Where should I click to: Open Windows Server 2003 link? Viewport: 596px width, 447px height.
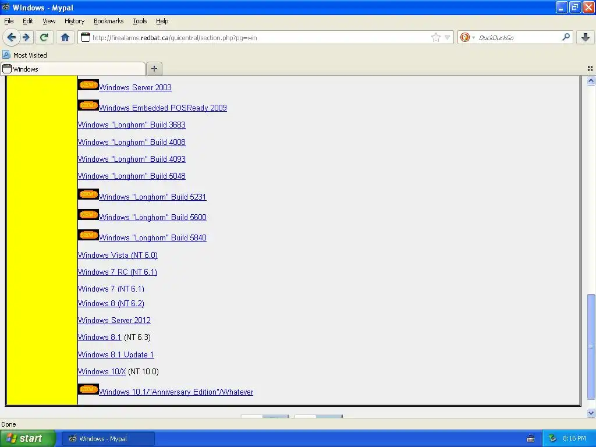click(x=135, y=87)
